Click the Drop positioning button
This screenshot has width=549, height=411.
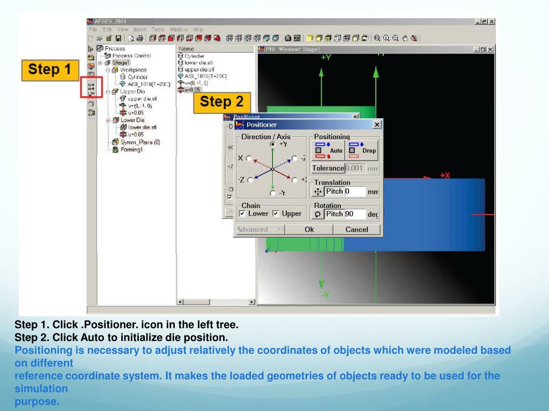point(362,150)
